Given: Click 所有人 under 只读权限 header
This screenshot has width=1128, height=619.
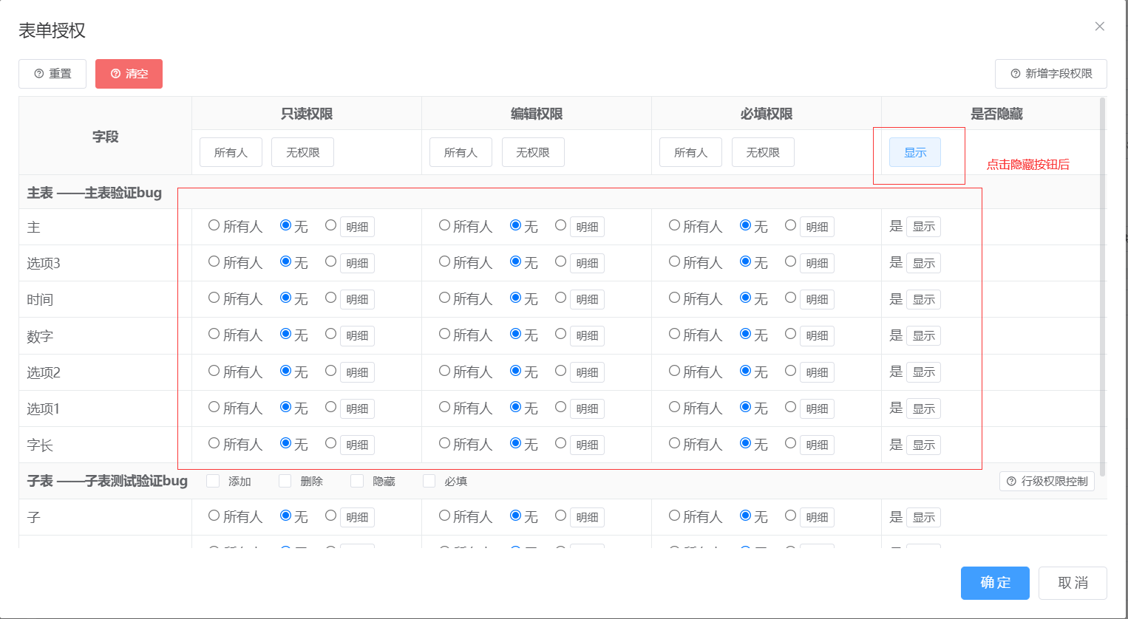Looking at the screenshot, I should [x=231, y=152].
